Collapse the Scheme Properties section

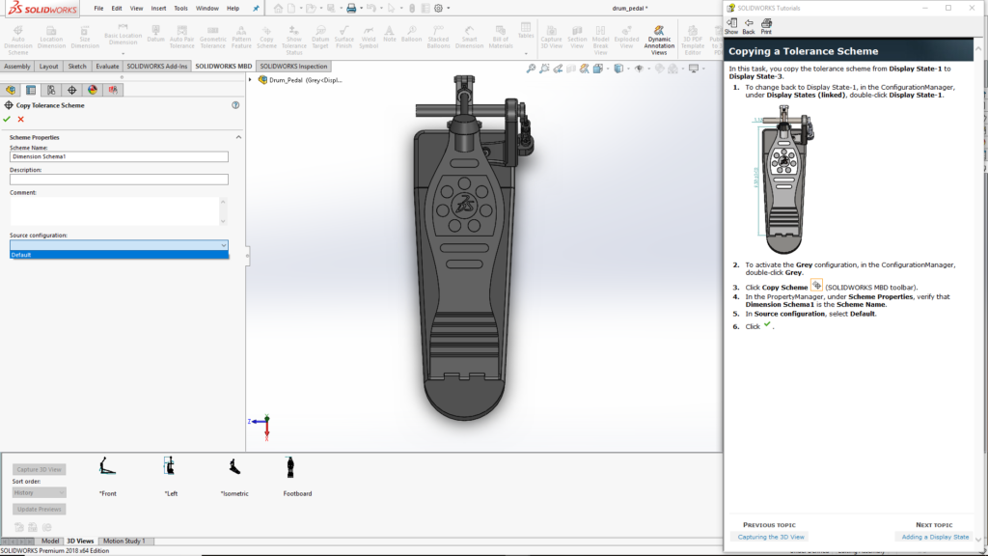[239, 137]
